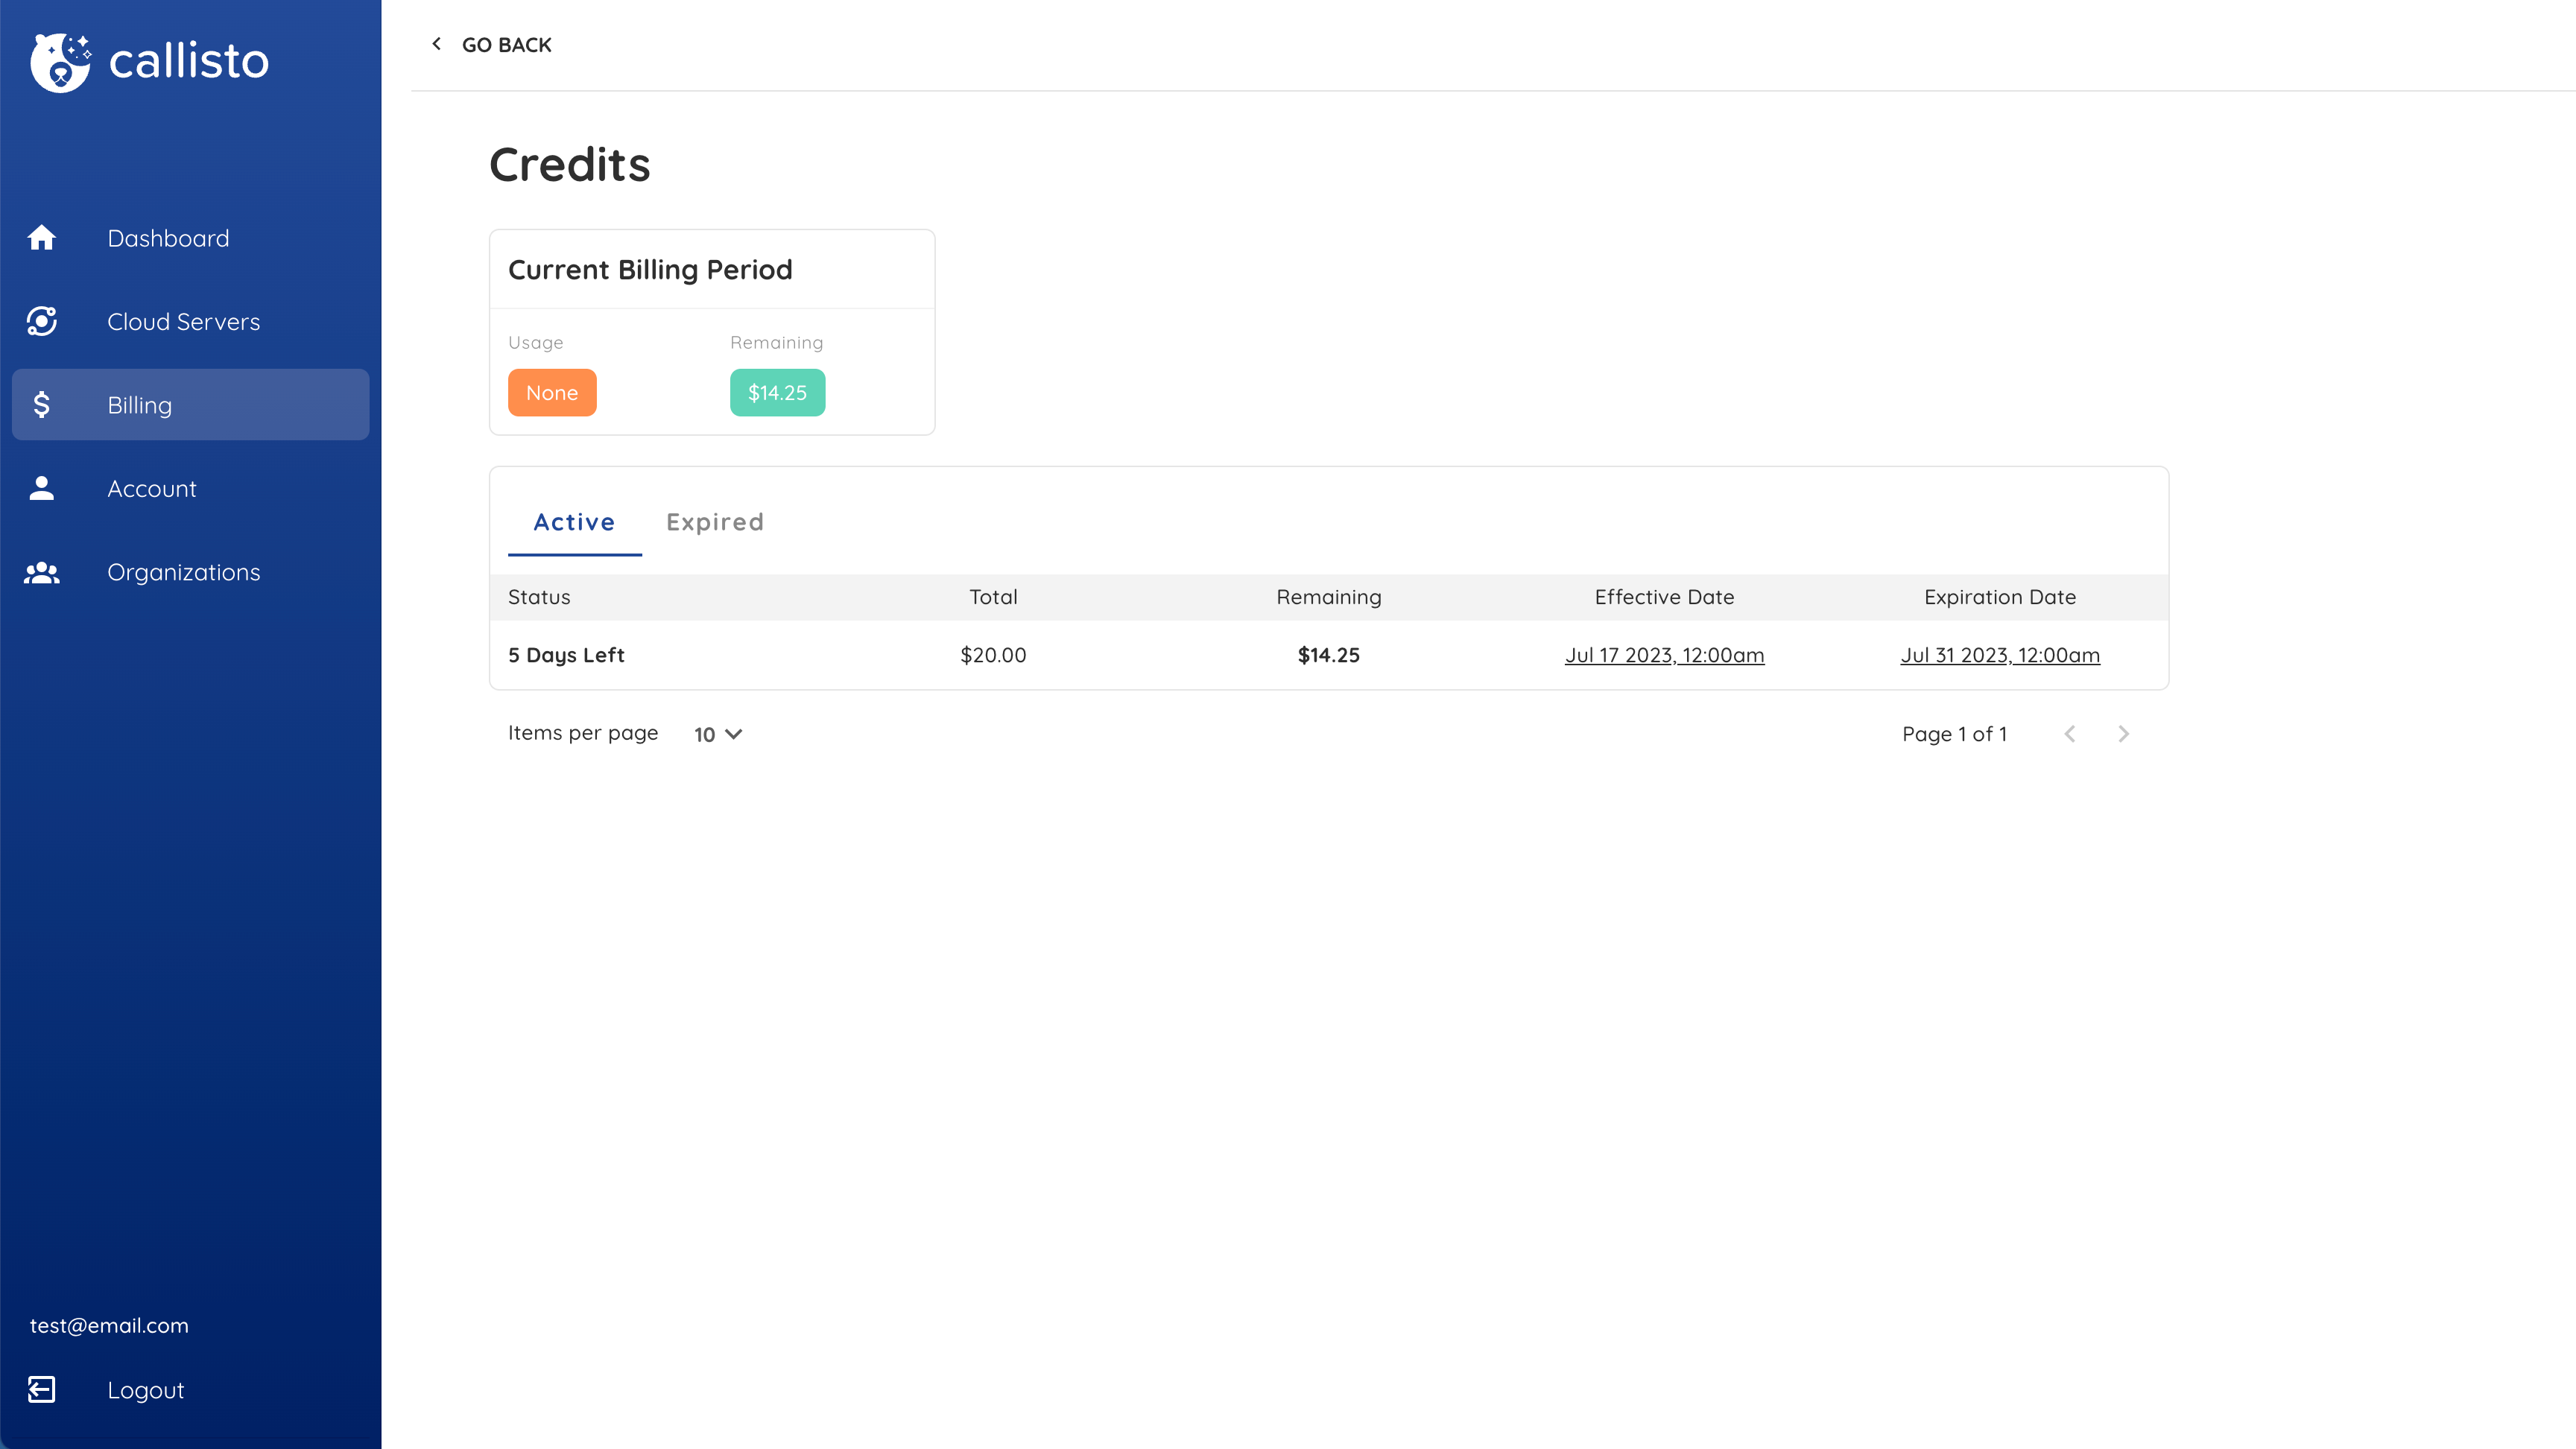
Task: Open Cloud Servers menu item
Action: pyautogui.click(x=183, y=322)
